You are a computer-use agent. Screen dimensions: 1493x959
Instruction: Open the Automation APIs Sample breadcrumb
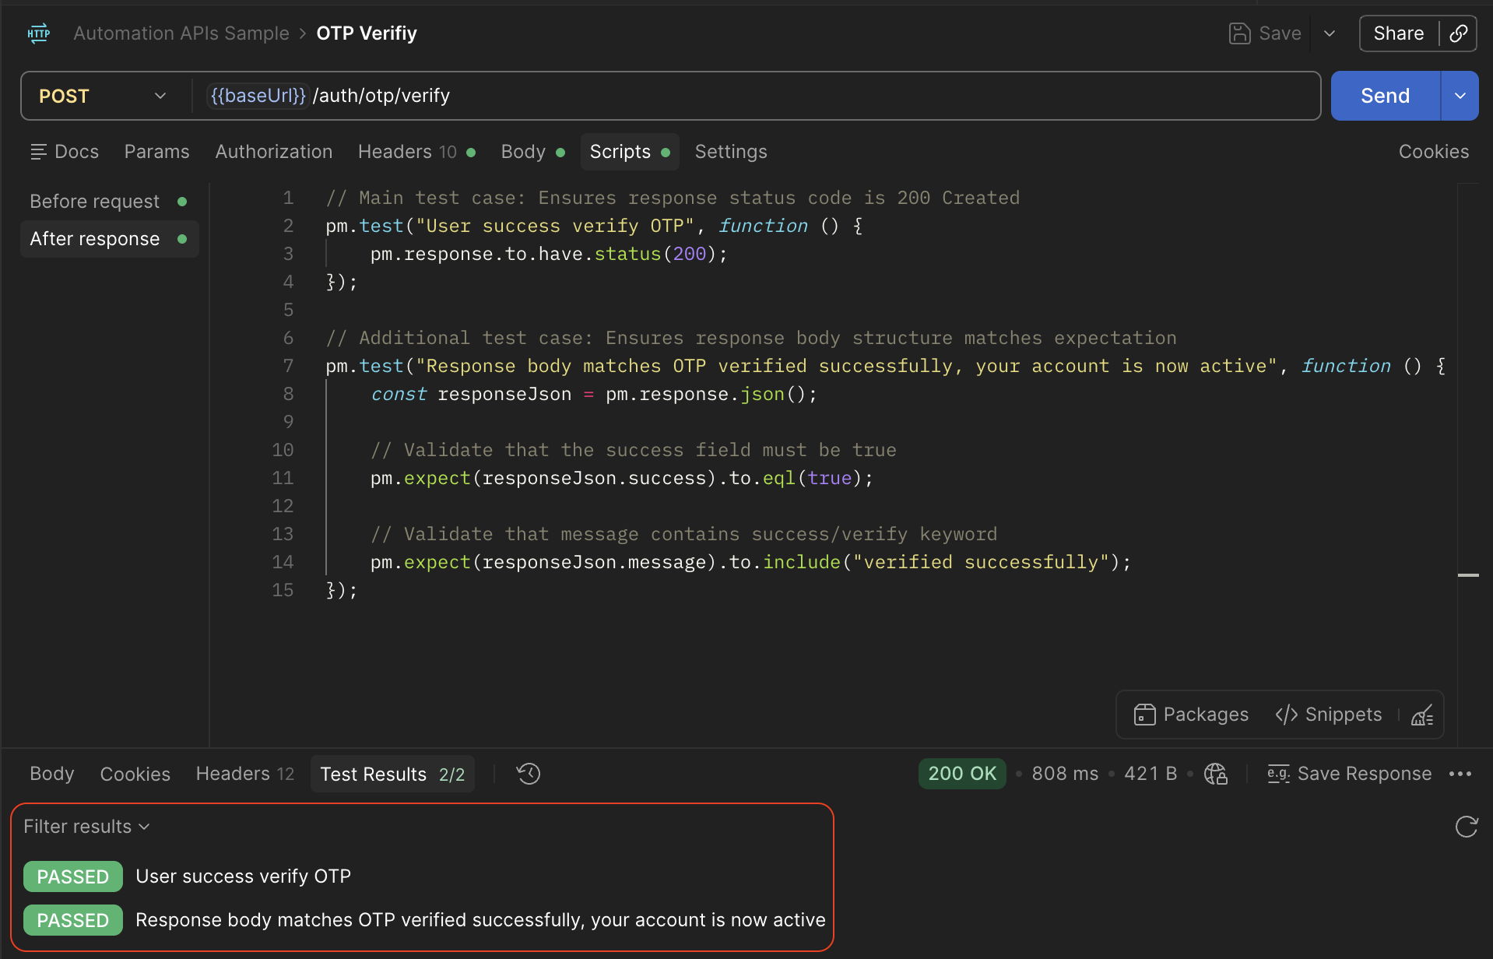(x=181, y=33)
